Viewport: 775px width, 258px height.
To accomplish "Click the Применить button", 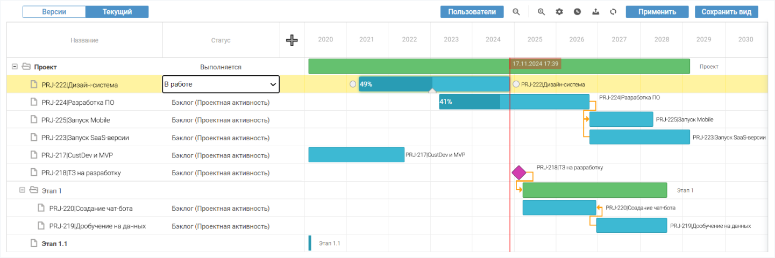I will 657,12.
